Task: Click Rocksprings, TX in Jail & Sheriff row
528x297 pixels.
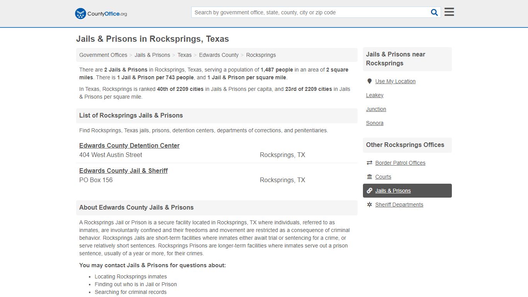Action: pos(283,180)
